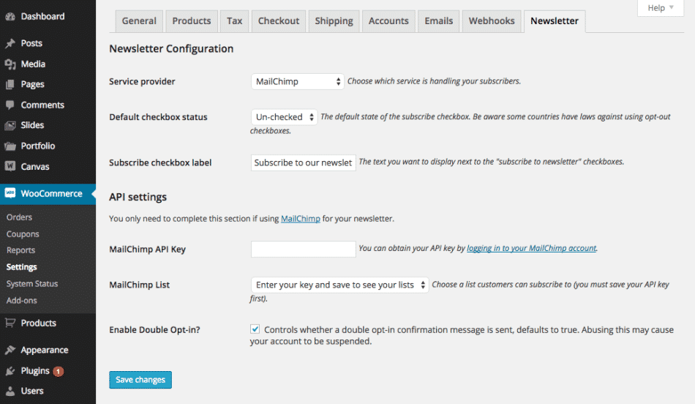
Task: Open the sidebar Products menu label
Action: tap(39, 323)
